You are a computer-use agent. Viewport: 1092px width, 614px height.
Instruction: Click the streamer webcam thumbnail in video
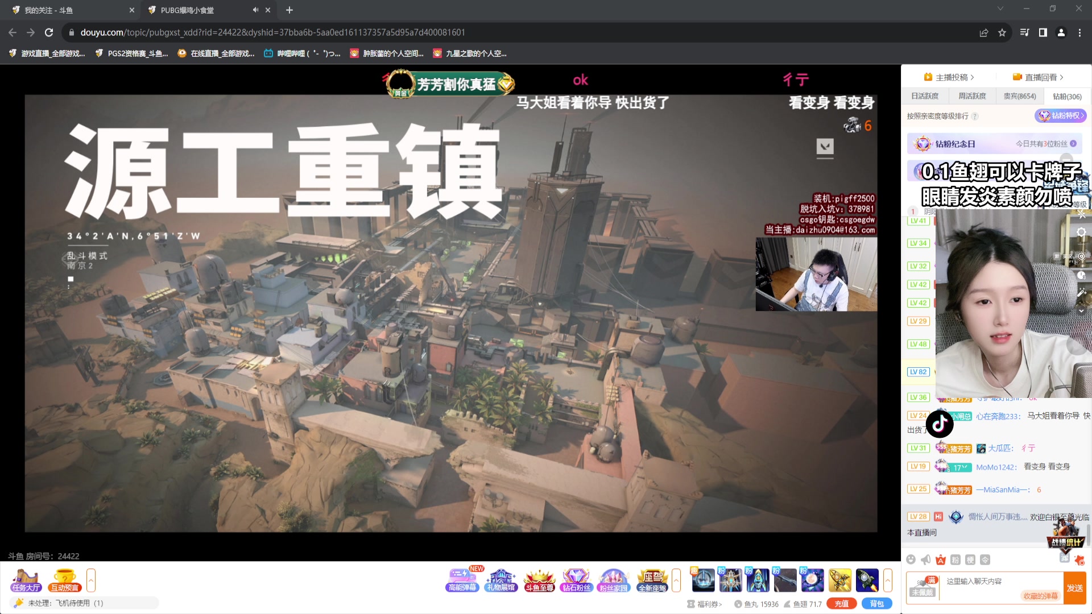[816, 274]
